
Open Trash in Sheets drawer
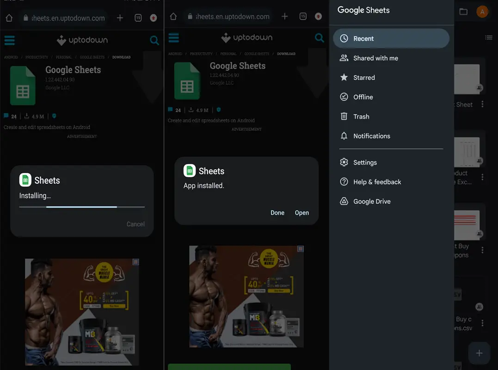tap(391, 117)
